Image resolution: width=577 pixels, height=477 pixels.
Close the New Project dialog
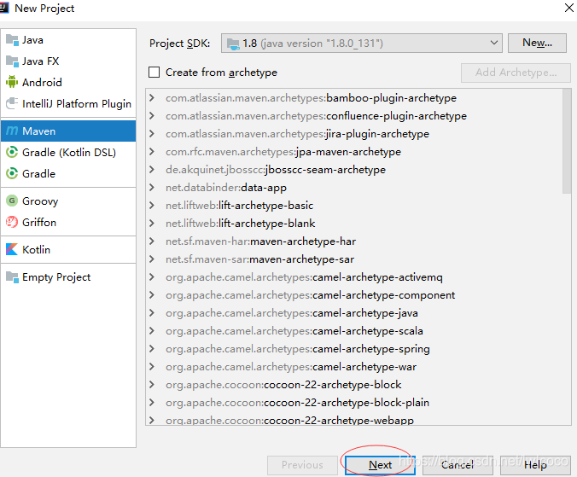pyautogui.click(x=569, y=8)
